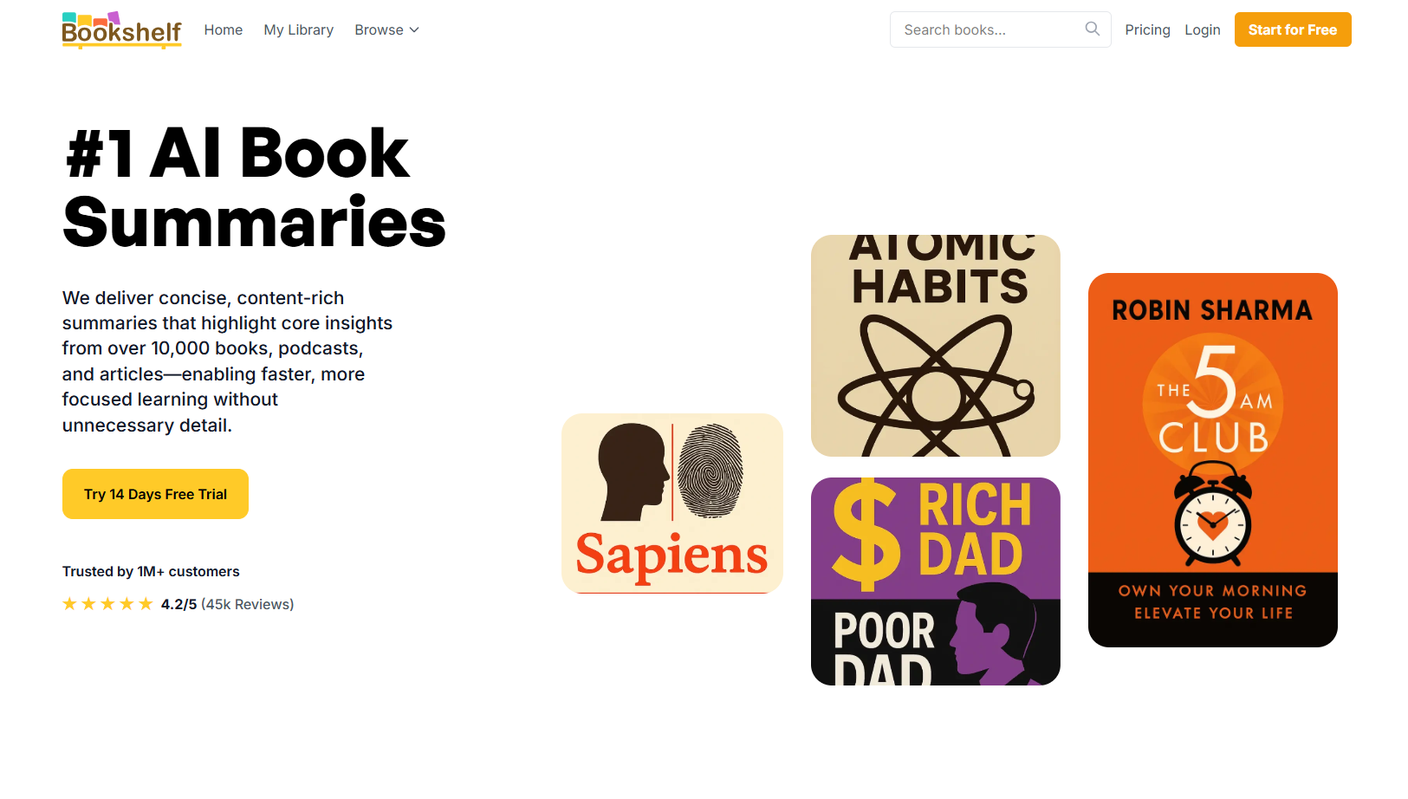Click the Login link
Image resolution: width=1408 pixels, height=799 pixels.
[x=1203, y=29]
